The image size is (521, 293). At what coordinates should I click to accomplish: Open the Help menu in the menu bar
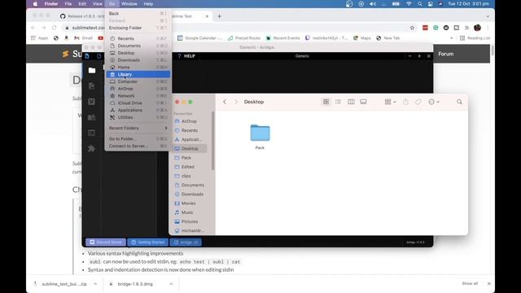tap(148, 4)
